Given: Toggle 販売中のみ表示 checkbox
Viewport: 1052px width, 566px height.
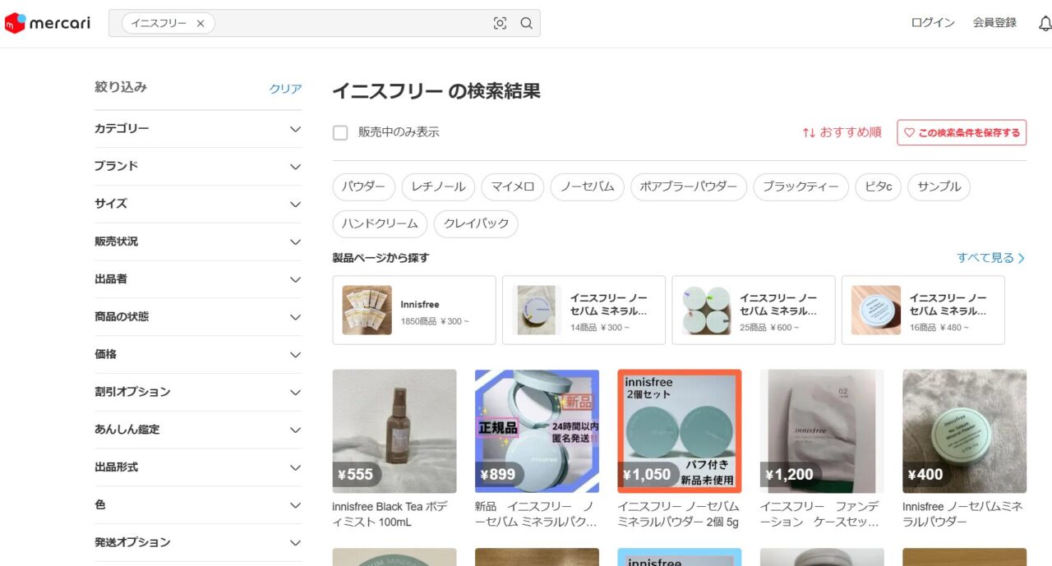Looking at the screenshot, I should [340, 133].
